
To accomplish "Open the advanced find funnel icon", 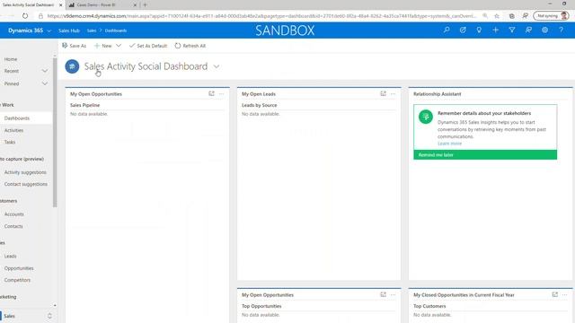I will tap(512, 30).
